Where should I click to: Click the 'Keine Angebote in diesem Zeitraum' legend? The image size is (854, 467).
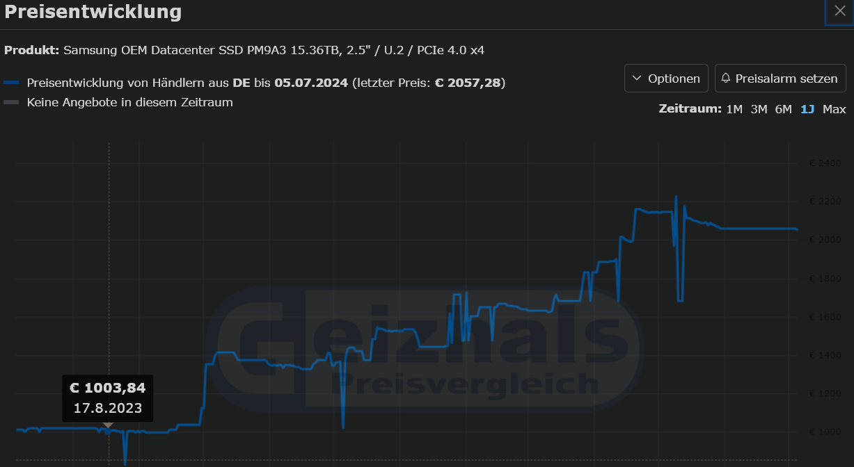click(x=129, y=102)
